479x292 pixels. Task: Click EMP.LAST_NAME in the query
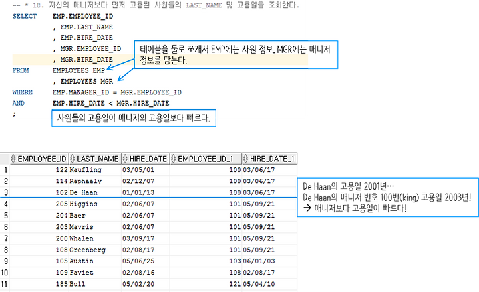(x=86, y=27)
